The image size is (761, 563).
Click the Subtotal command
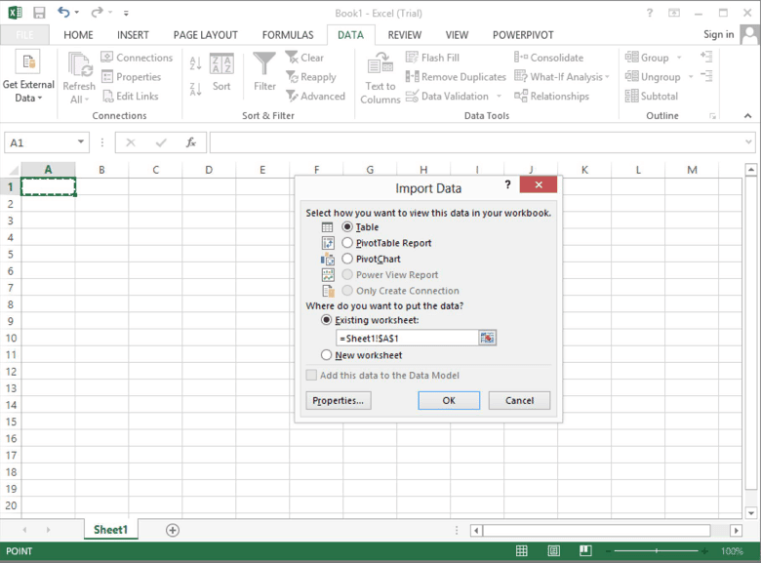tap(652, 96)
